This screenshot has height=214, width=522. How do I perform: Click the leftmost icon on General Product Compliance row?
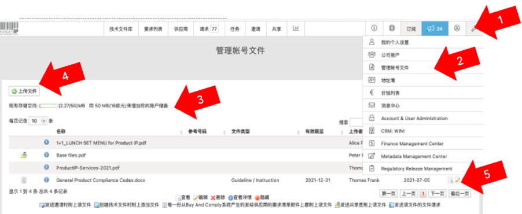24,180
